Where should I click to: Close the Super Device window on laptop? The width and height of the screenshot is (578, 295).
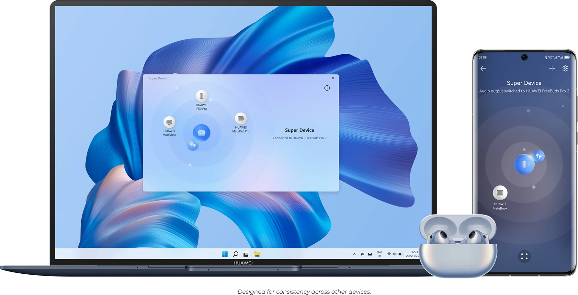[333, 78]
